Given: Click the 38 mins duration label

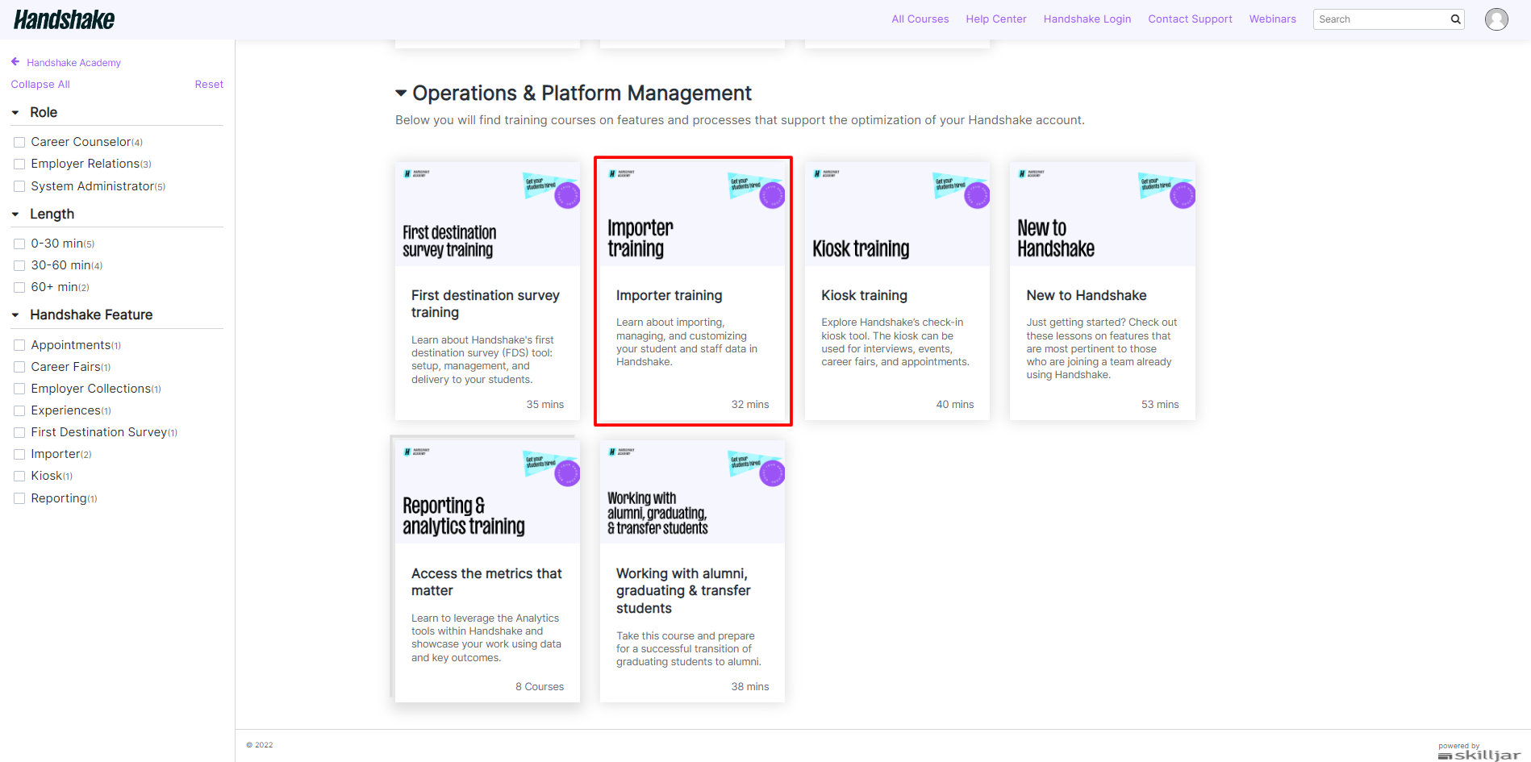Looking at the screenshot, I should [x=750, y=687].
